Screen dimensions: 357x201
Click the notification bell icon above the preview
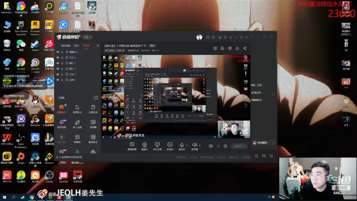coord(237,48)
